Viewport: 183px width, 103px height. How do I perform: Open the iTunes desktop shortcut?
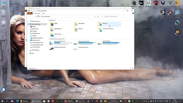click(4, 23)
